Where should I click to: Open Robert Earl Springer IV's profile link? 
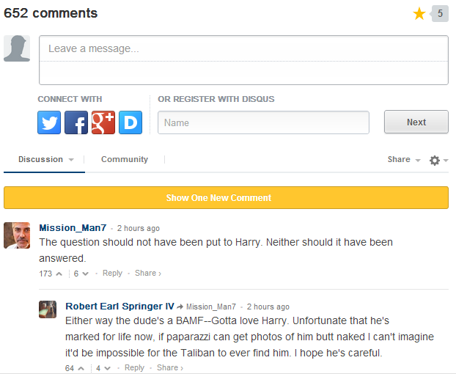pos(119,307)
